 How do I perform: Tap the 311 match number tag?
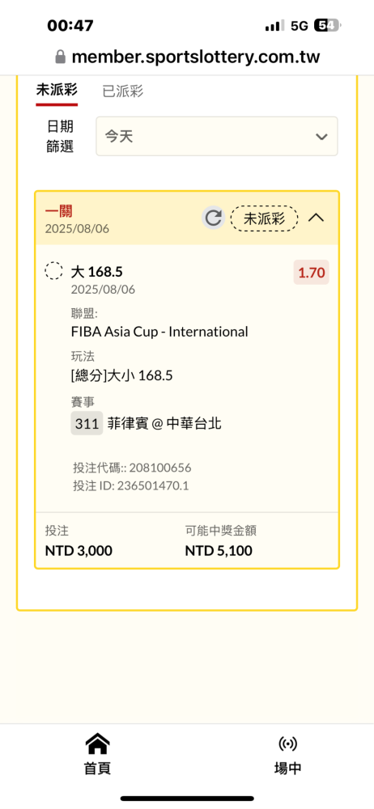tap(87, 424)
